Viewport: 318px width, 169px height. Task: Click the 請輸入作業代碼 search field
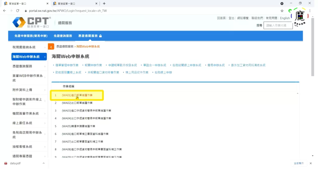tap(278, 26)
